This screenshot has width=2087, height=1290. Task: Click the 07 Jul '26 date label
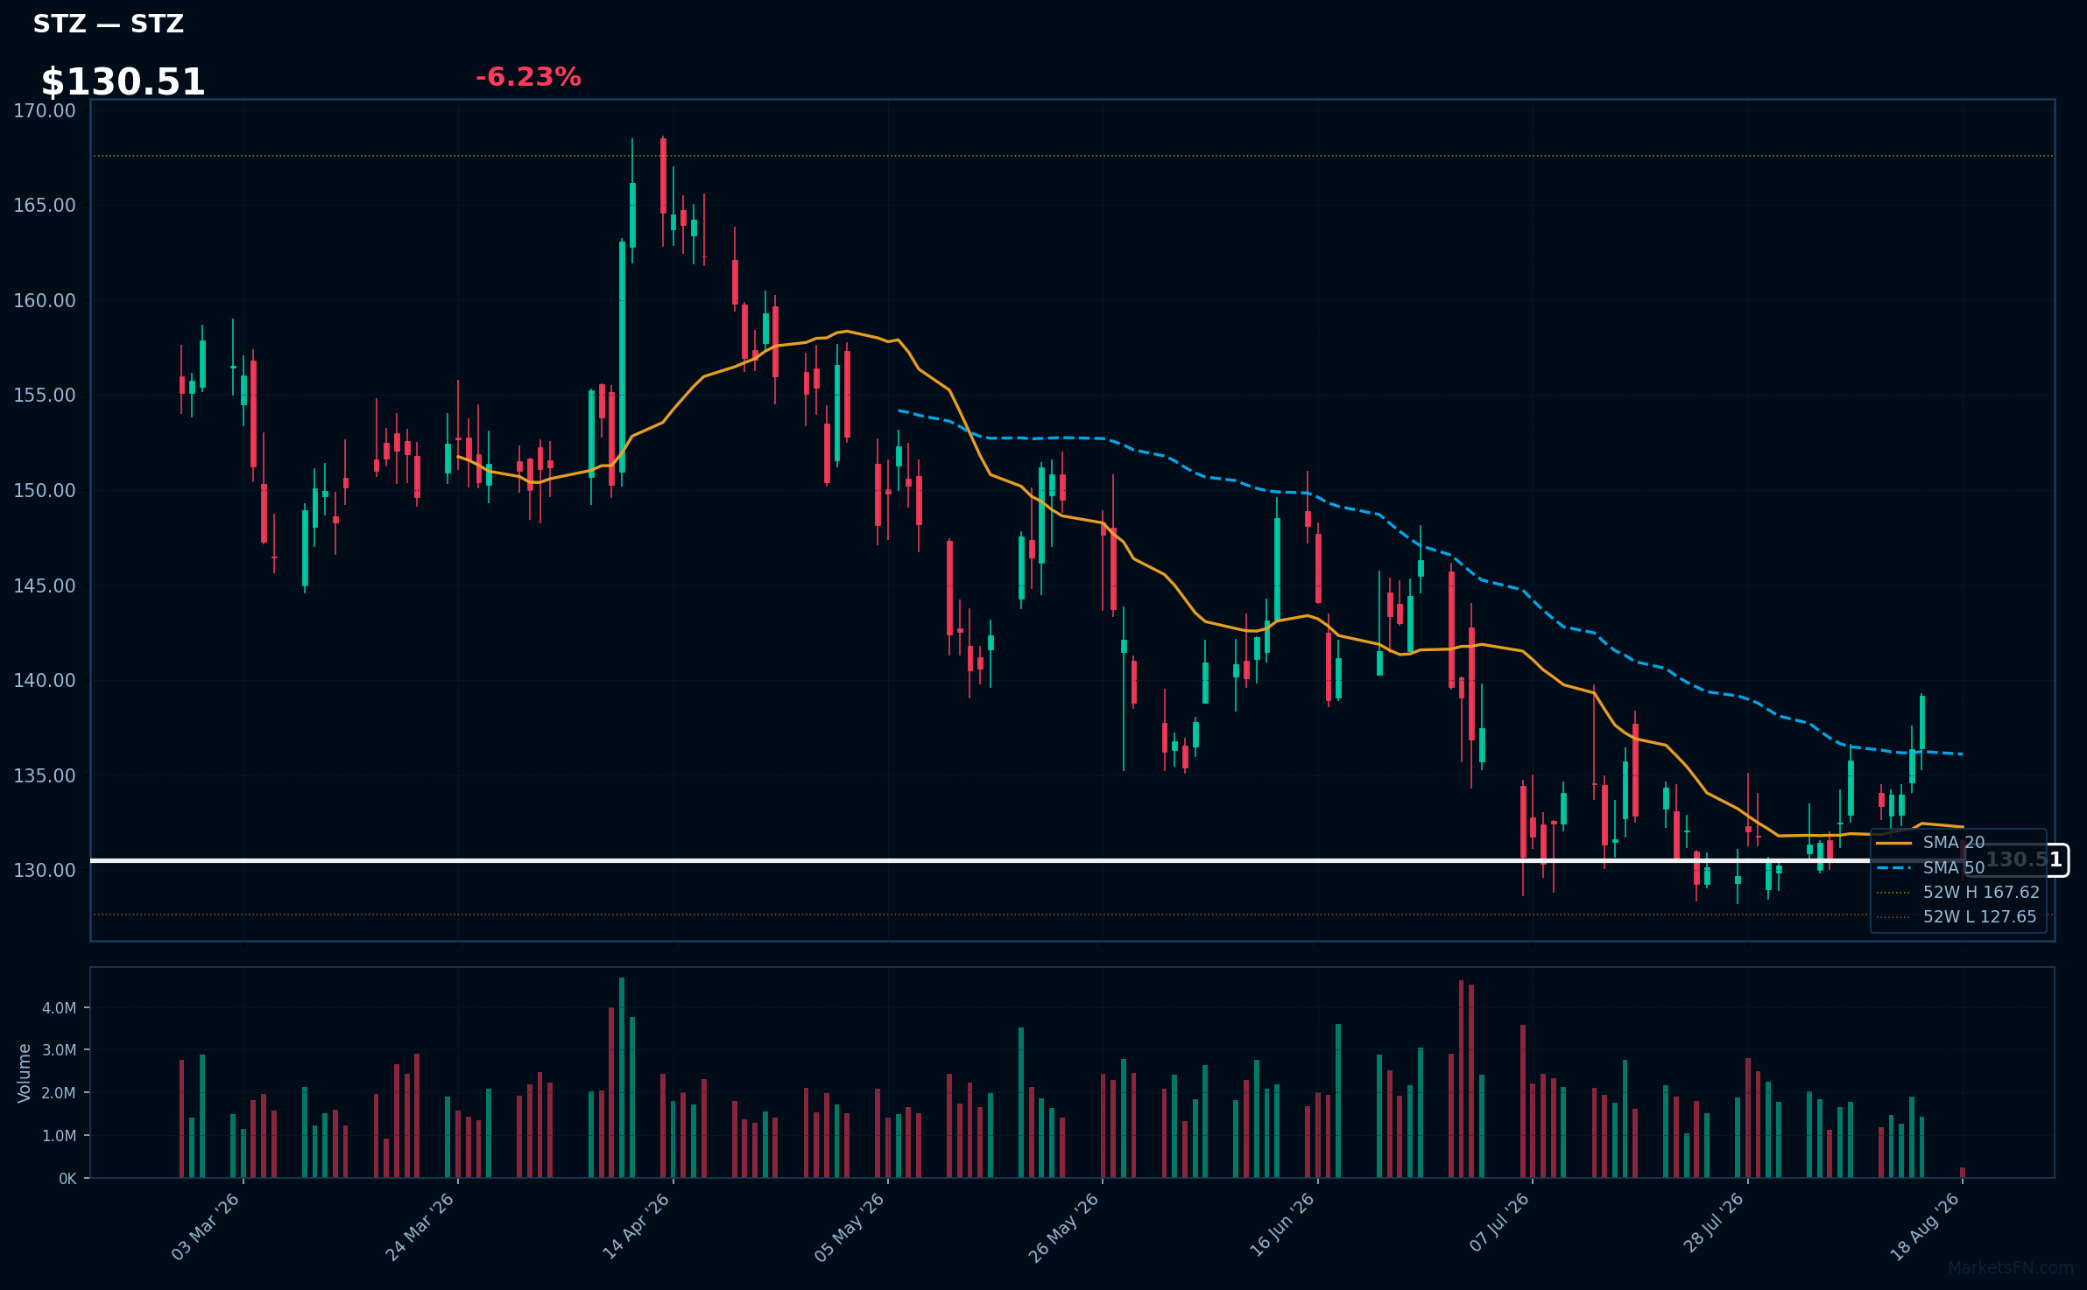coord(1499,1222)
